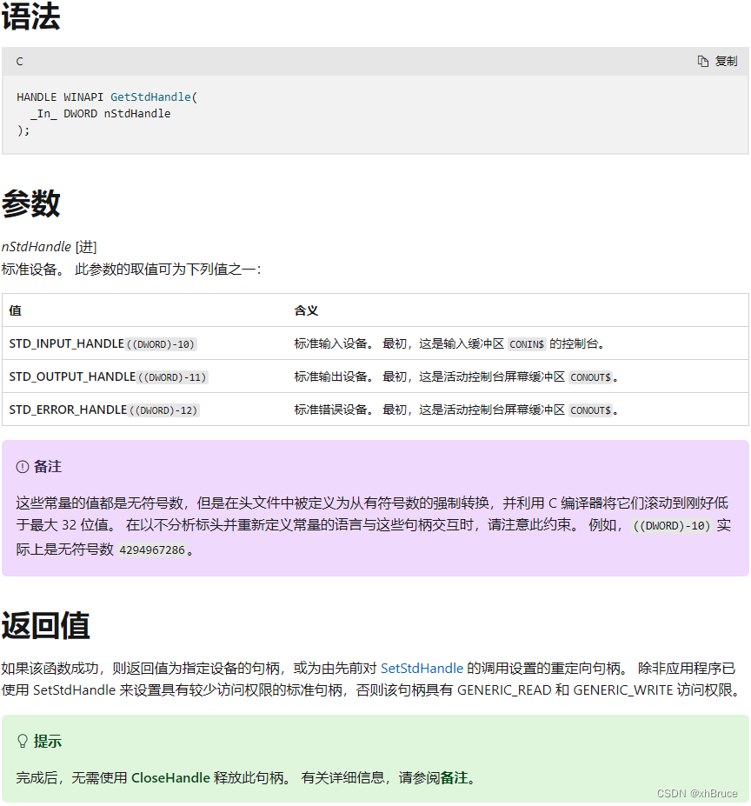
Task: Click the ((DWORD)-10) code in the table
Action: (x=161, y=344)
